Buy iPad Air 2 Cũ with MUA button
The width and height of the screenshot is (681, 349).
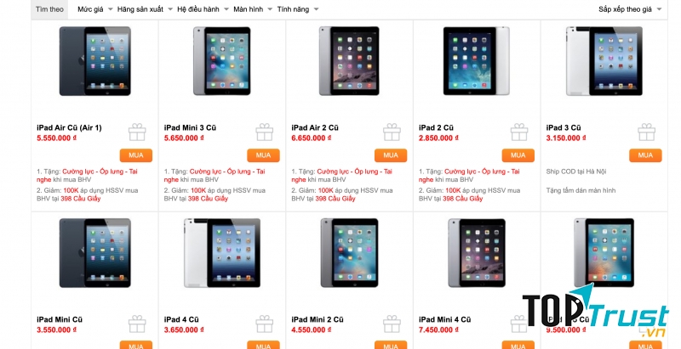coord(391,155)
